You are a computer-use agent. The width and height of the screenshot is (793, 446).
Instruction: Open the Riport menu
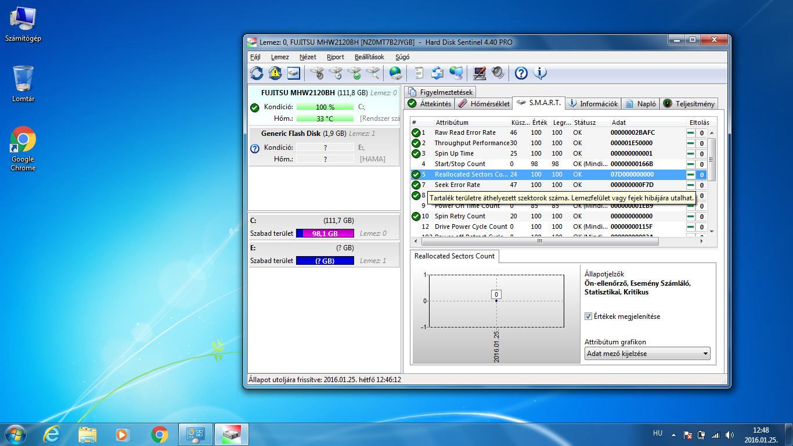(x=335, y=57)
